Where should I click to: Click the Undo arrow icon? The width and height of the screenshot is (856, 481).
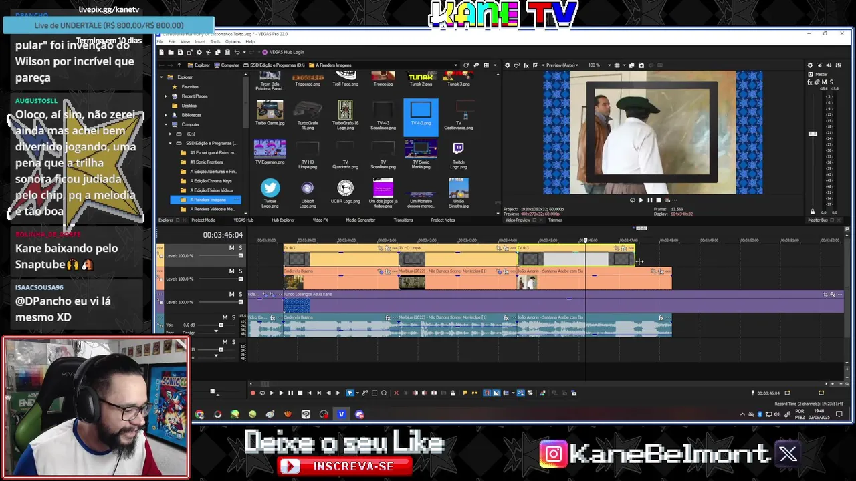coord(237,52)
